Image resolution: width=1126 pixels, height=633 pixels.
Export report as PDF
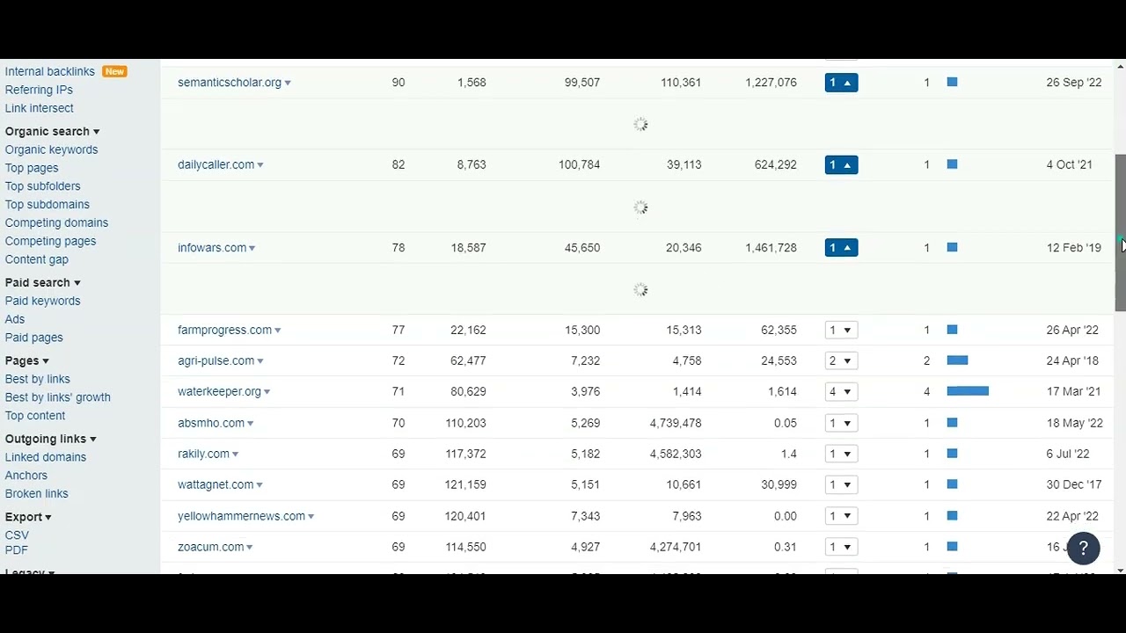click(x=17, y=550)
